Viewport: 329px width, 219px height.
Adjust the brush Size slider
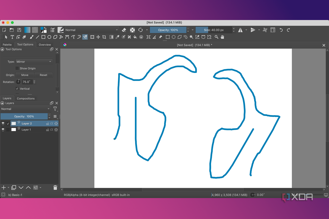click(x=214, y=30)
